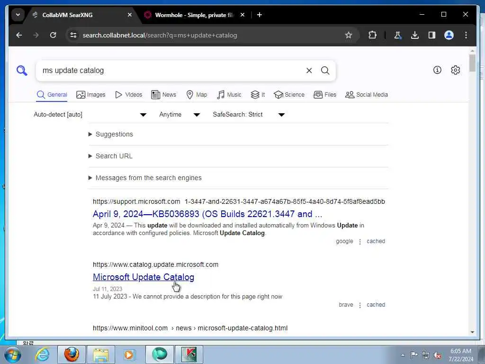Reload the current page
Viewport: 485px width, 364px height.
pos(53,35)
